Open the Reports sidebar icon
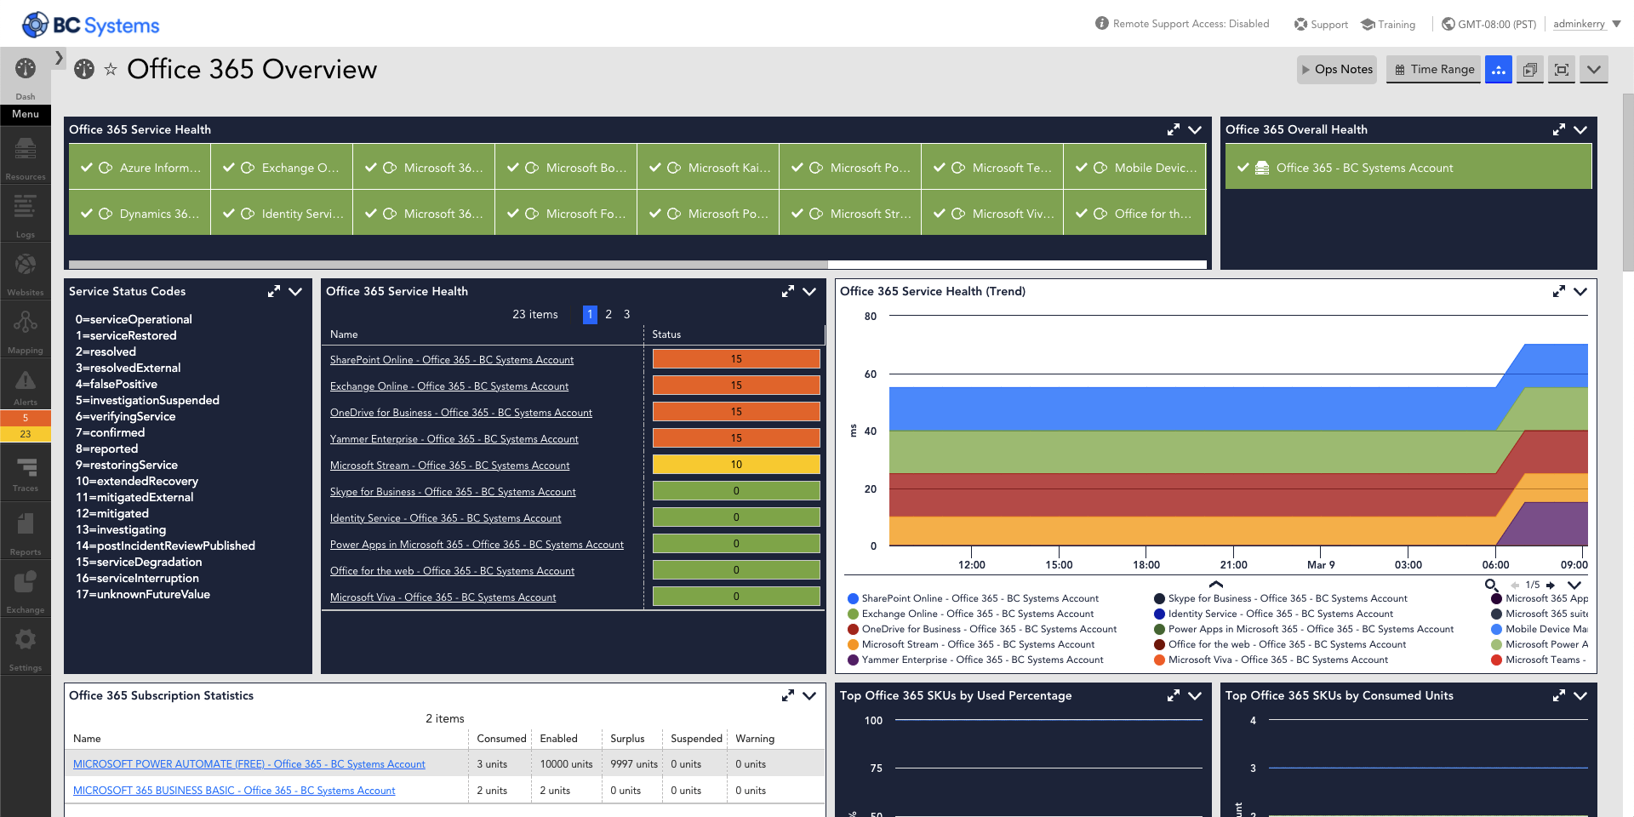 (x=26, y=533)
